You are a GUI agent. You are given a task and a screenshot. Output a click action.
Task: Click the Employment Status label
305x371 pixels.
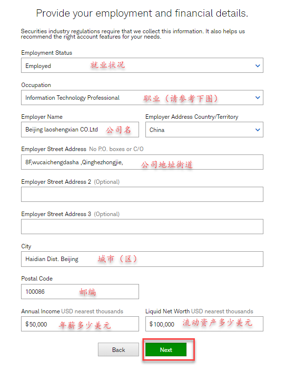click(47, 53)
